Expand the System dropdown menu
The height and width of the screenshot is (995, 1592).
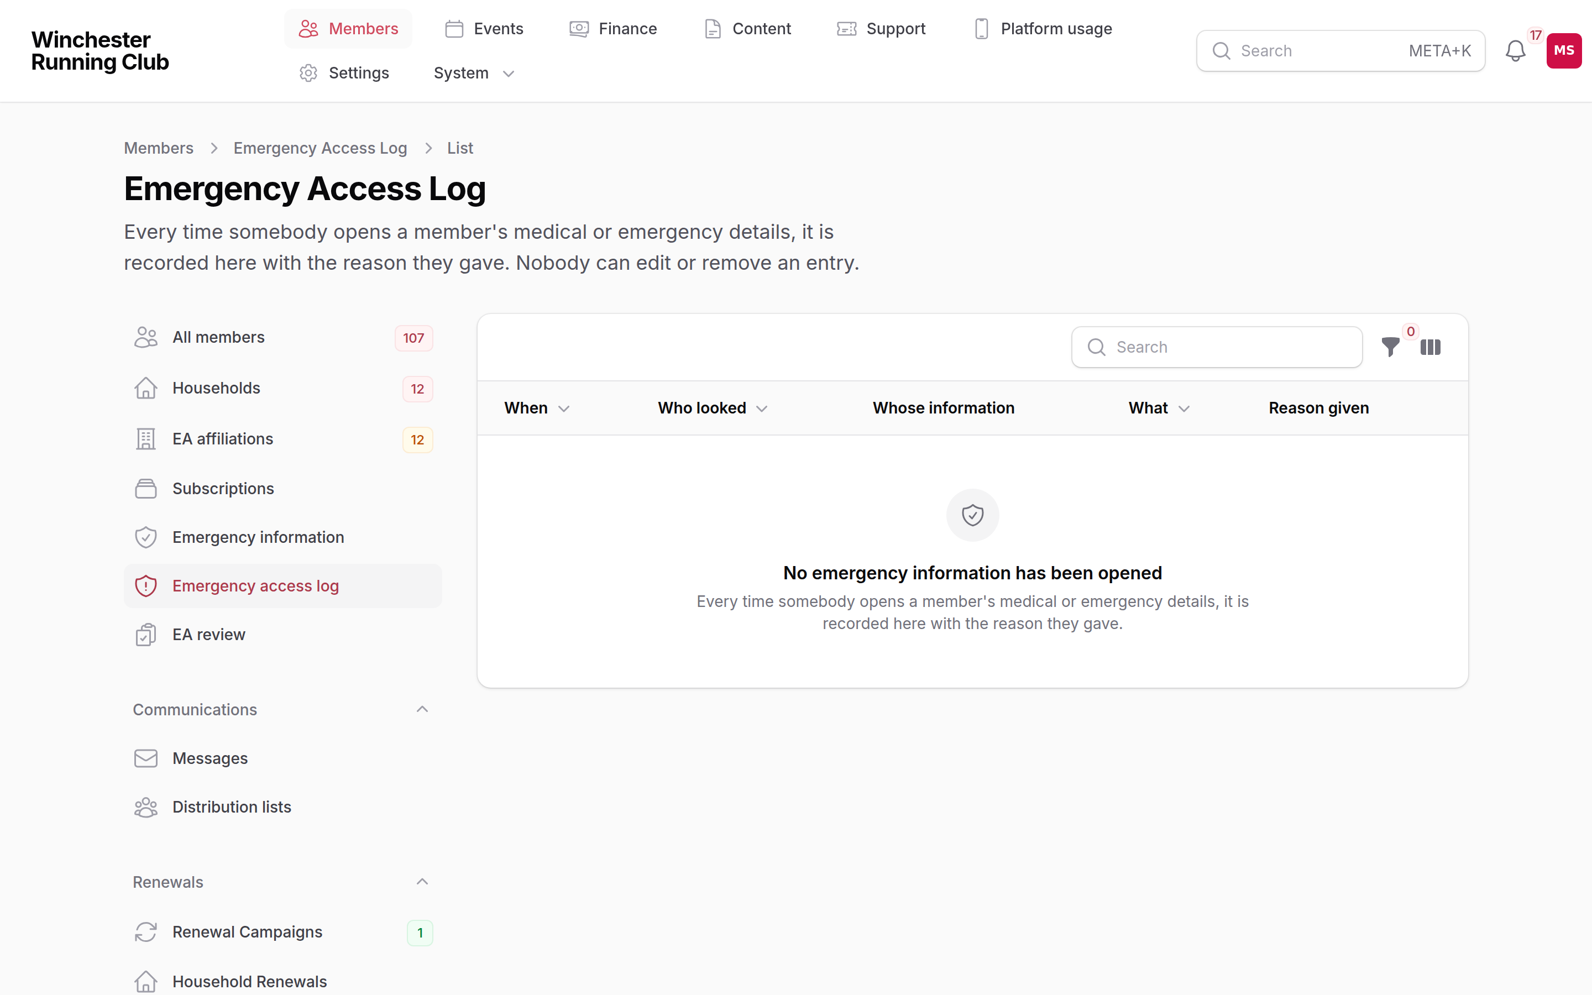[474, 73]
